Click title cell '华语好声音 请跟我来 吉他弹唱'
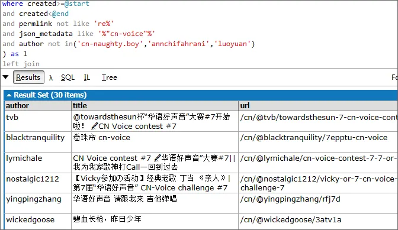 pos(155,203)
